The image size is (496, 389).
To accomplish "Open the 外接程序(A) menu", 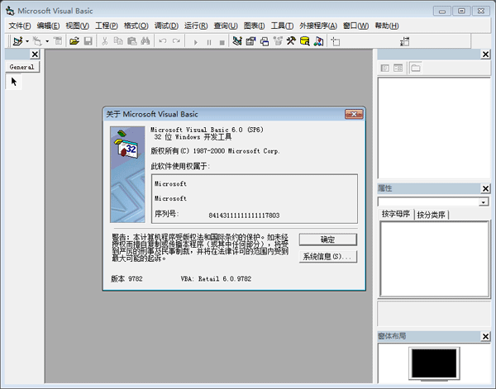I will (318, 26).
